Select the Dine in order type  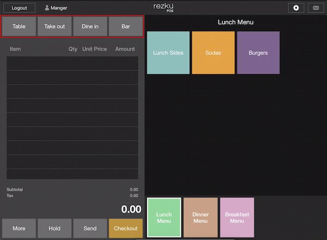[90, 27]
